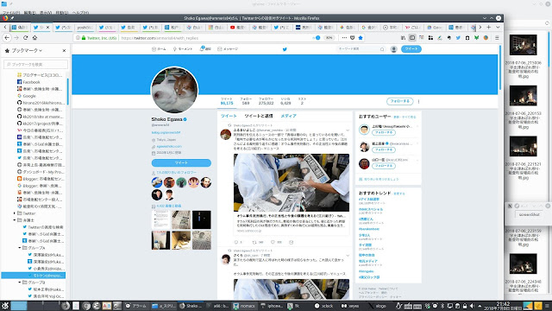
Task: Click the blue bookmark star in address bar
Action: [361, 38]
